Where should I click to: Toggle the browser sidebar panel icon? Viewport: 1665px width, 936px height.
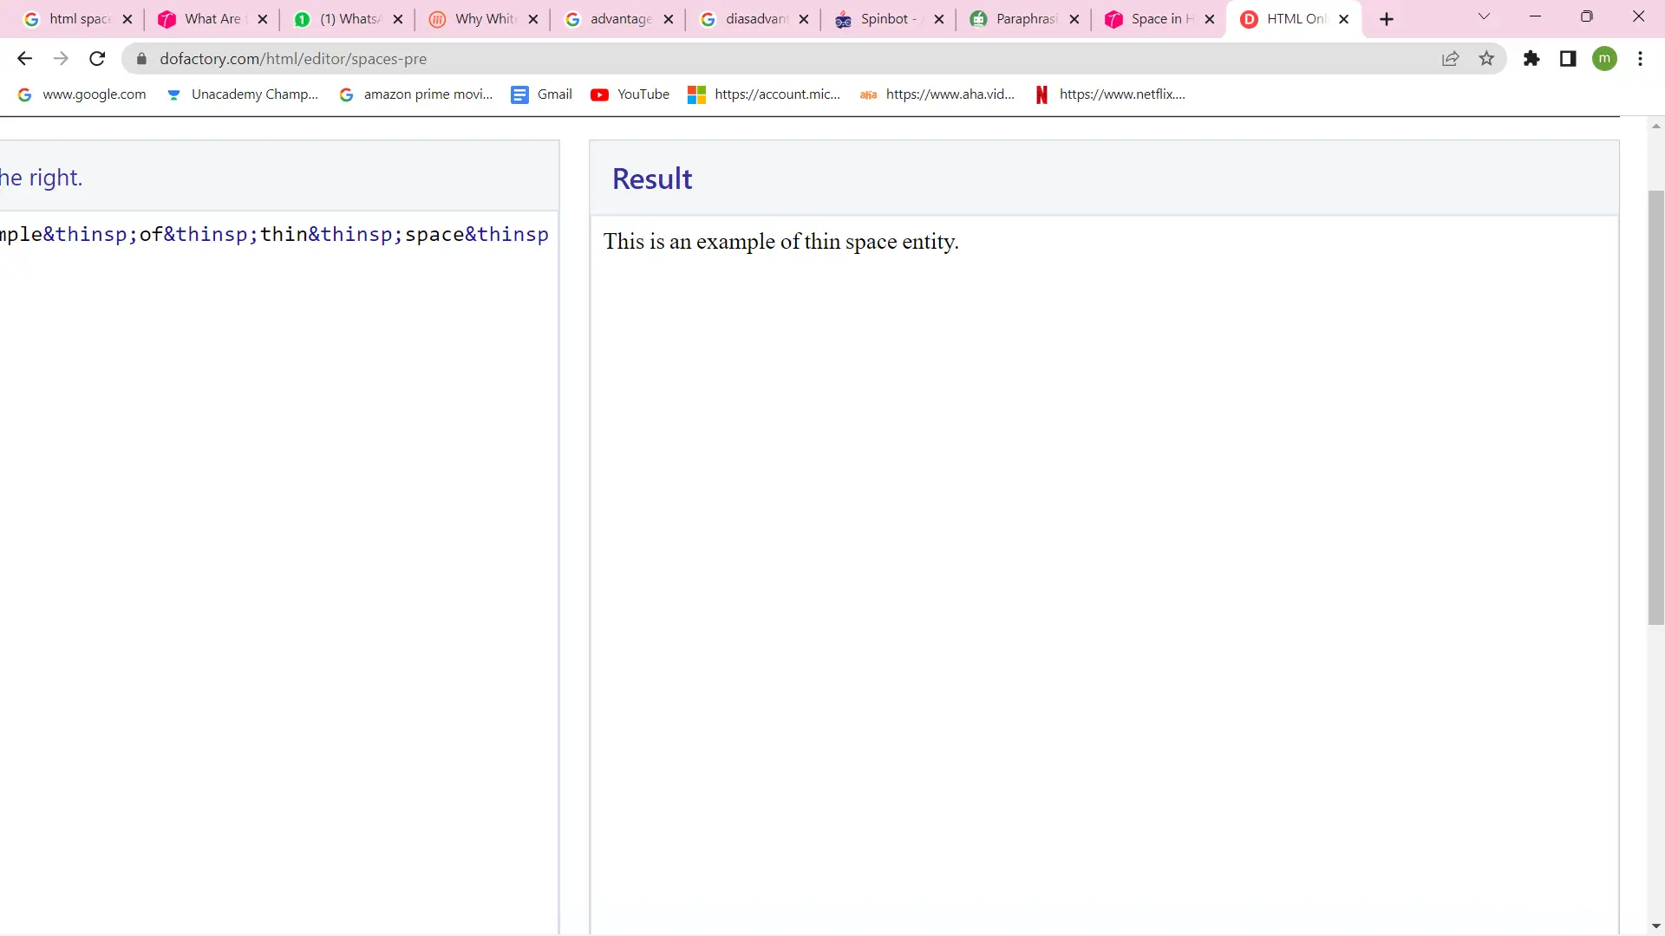(1568, 58)
